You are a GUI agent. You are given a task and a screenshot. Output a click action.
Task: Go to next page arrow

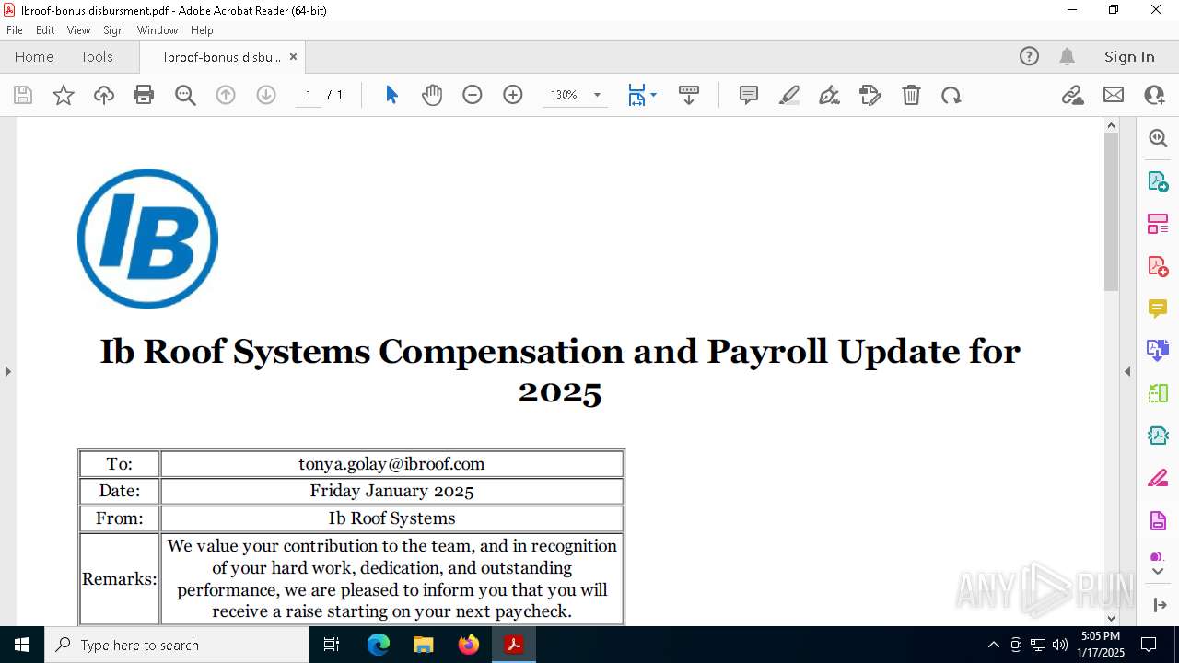pyautogui.click(x=266, y=95)
